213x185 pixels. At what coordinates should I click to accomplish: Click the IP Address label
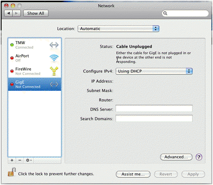[102, 81]
